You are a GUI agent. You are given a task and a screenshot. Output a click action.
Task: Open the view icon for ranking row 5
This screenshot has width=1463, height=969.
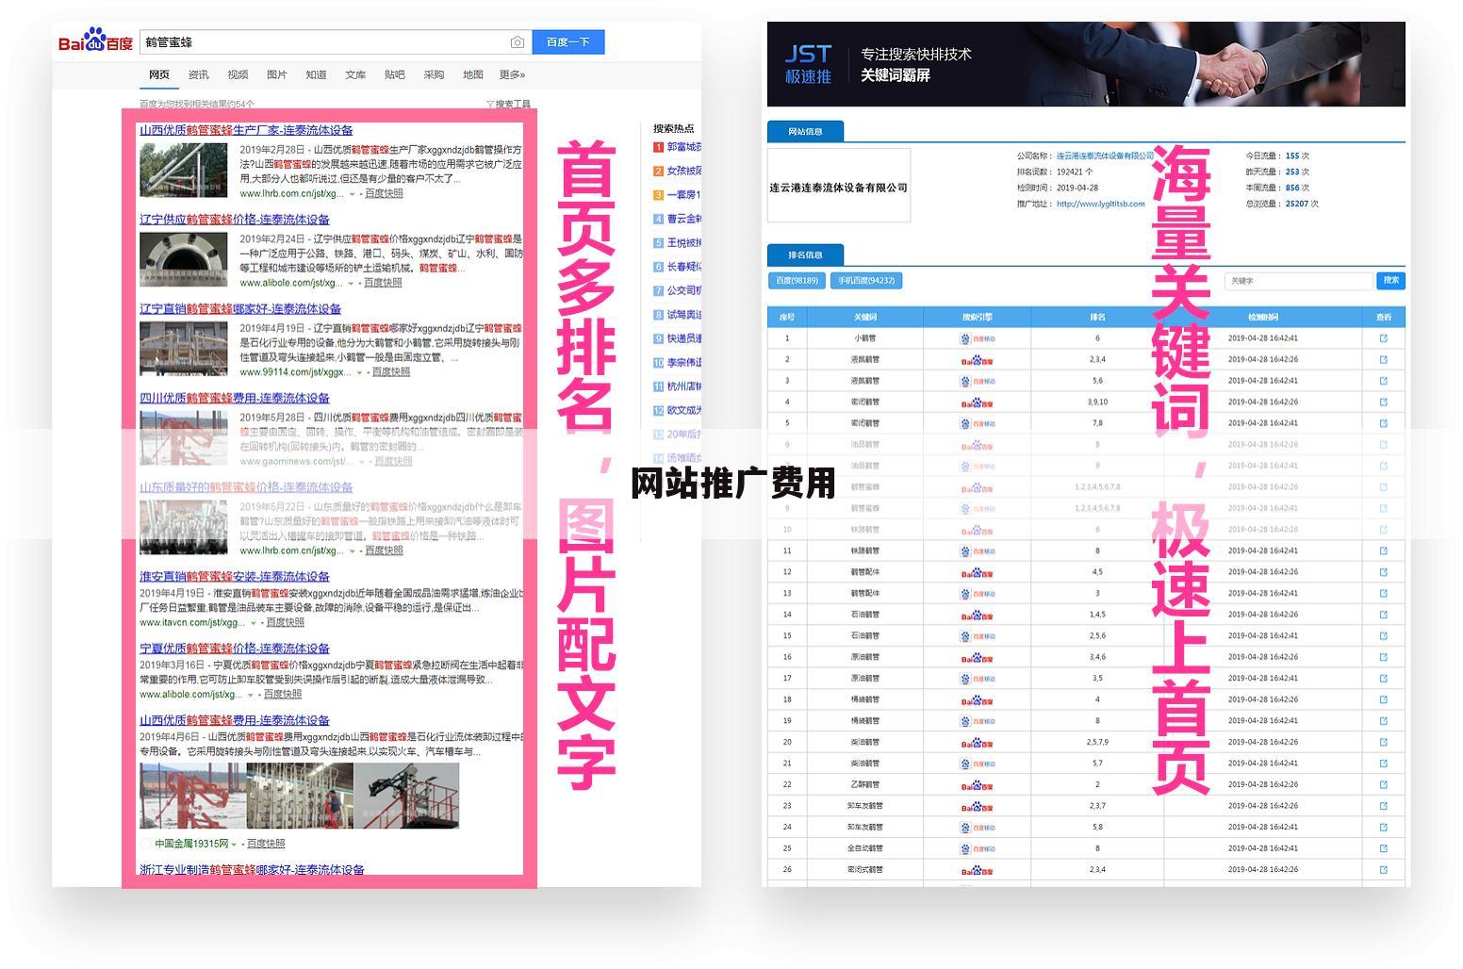click(1383, 423)
